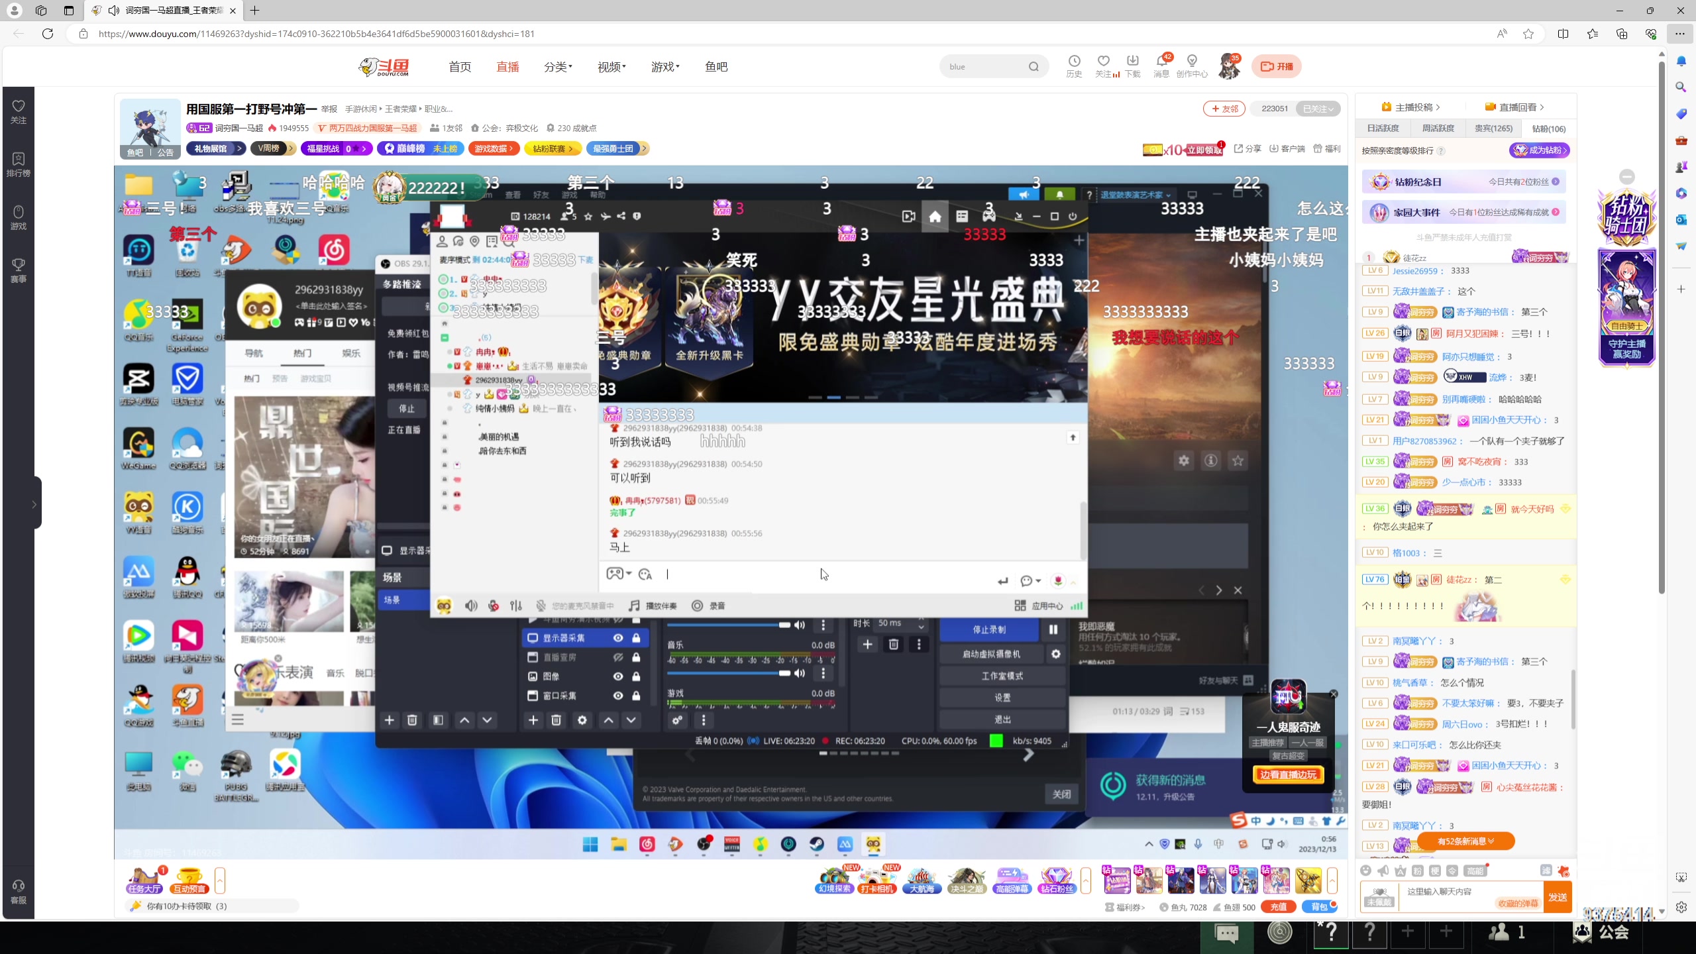Expand the 已关注 follow dropdown
The height and width of the screenshot is (954, 1696).
pyautogui.click(x=1317, y=109)
